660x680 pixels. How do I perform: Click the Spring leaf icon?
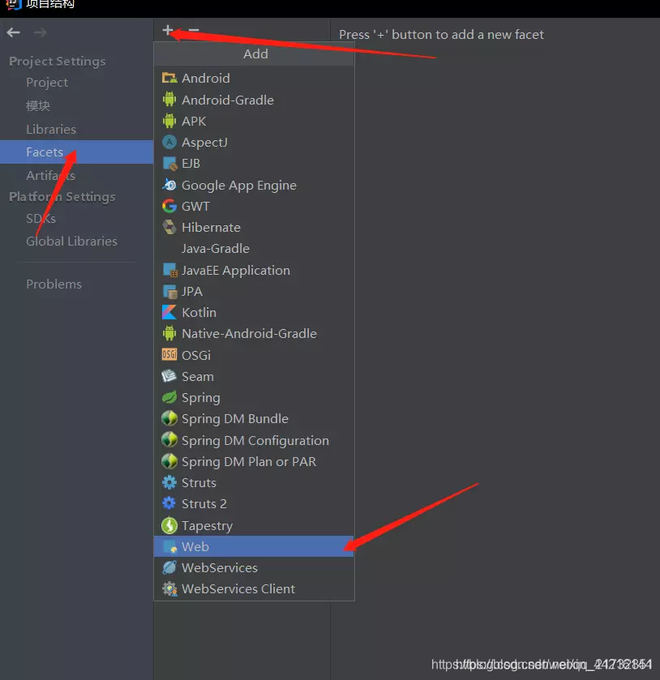[169, 397]
